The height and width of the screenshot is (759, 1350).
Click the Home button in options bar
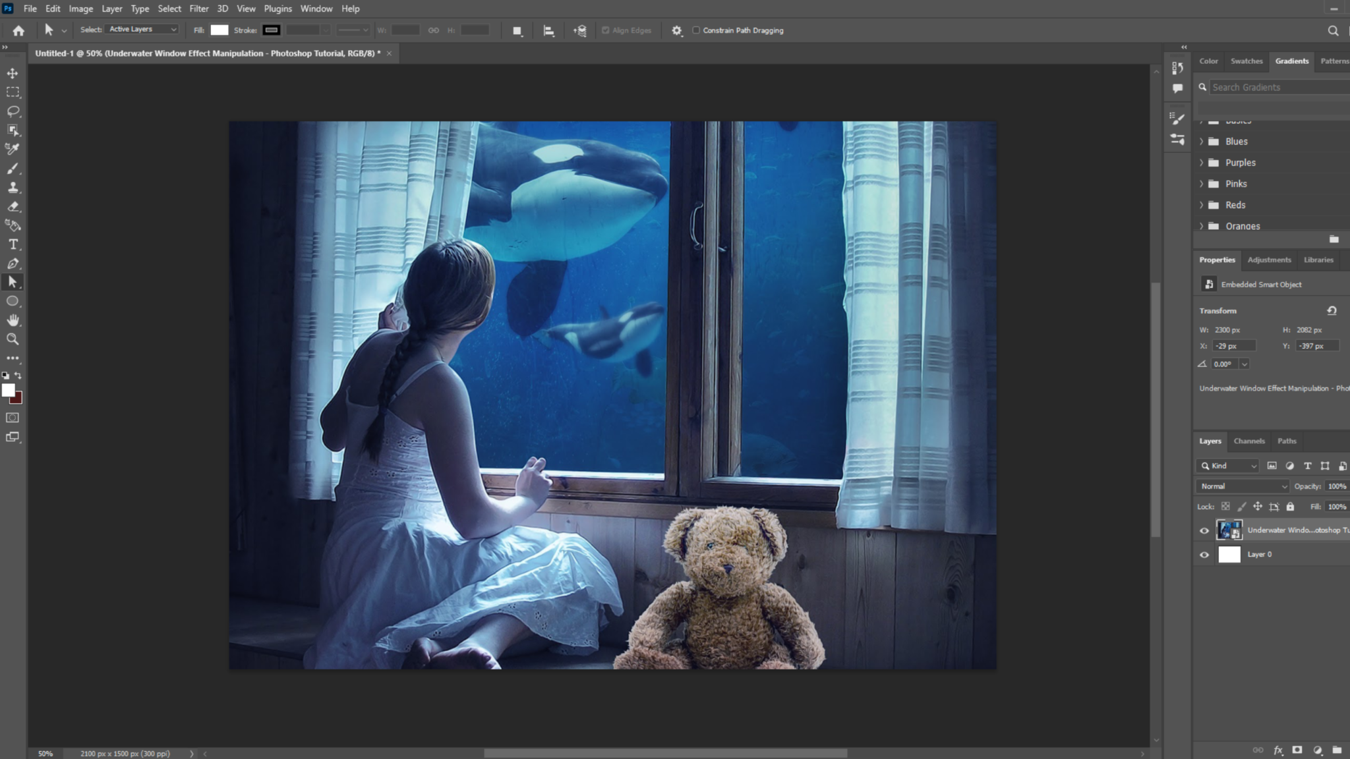18,30
